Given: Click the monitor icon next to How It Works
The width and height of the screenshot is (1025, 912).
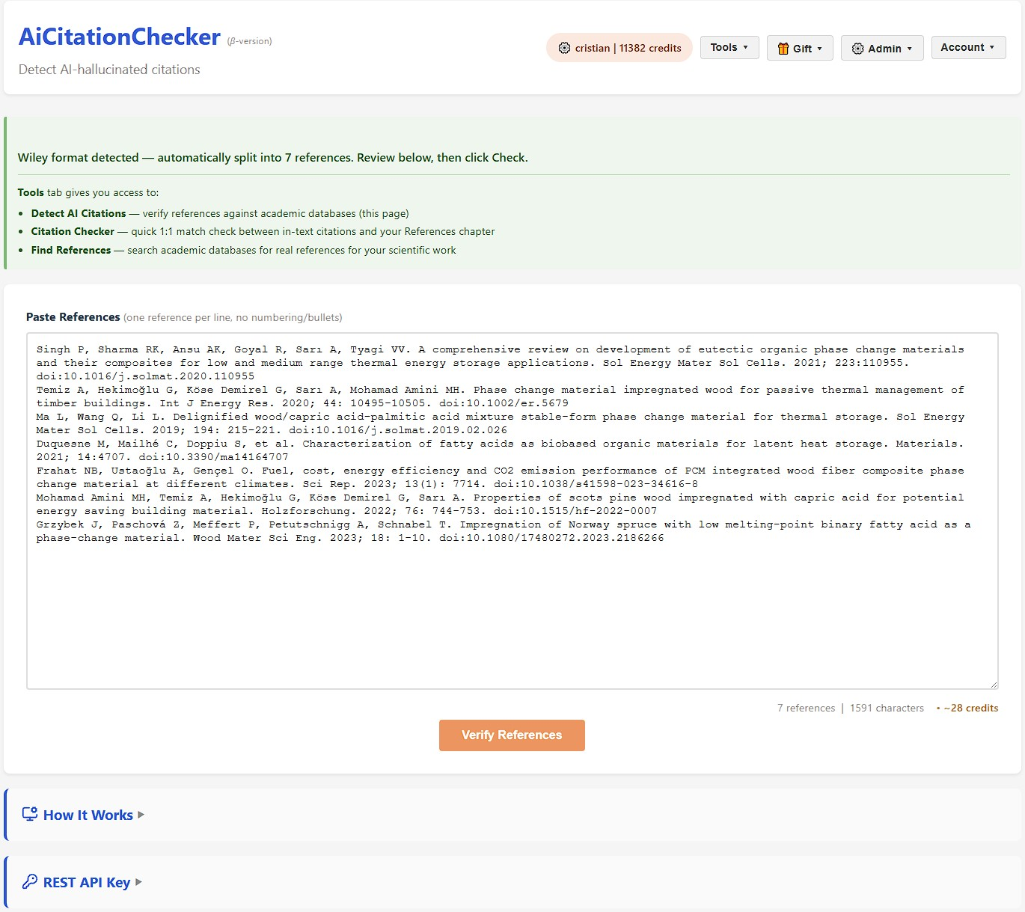Looking at the screenshot, I should coord(29,814).
